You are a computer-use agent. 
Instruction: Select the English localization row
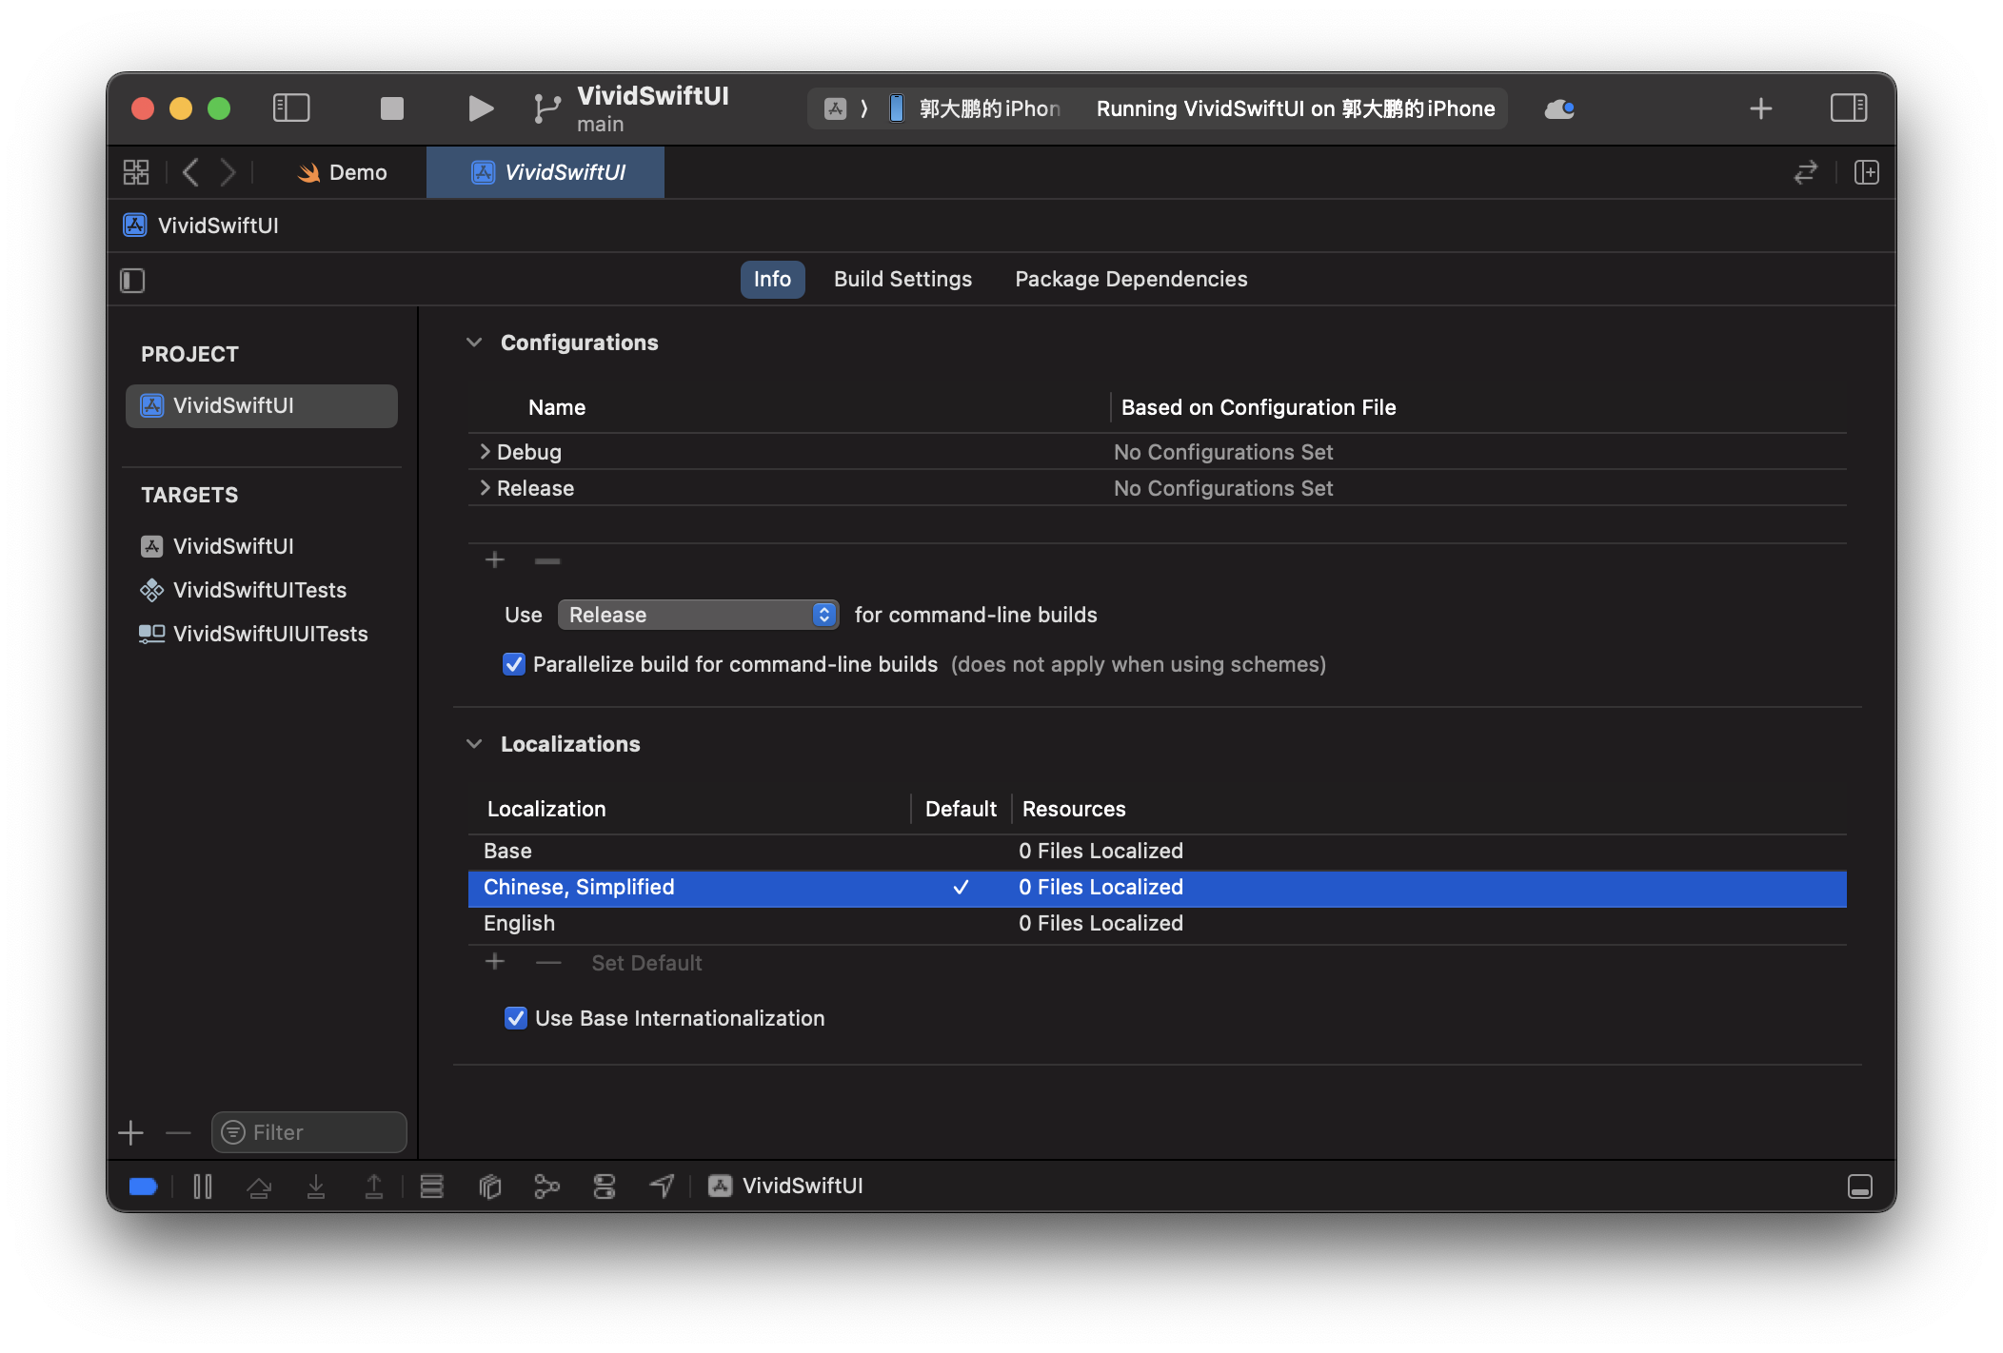click(1157, 923)
